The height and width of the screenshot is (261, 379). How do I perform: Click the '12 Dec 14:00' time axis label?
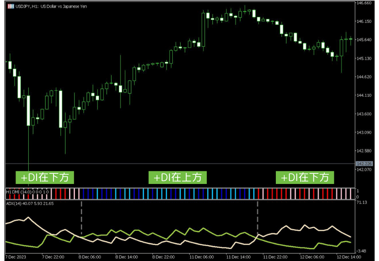tap(349, 257)
